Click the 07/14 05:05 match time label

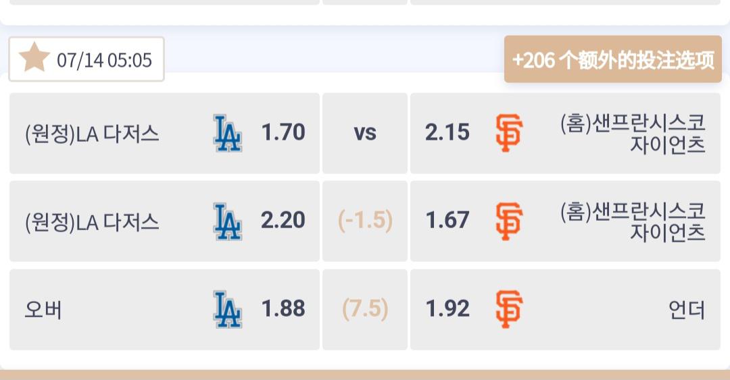104,60
